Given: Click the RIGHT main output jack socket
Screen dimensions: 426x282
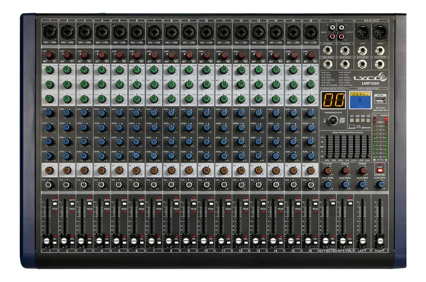Looking at the screenshot, I should pyautogui.click(x=379, y=50).
